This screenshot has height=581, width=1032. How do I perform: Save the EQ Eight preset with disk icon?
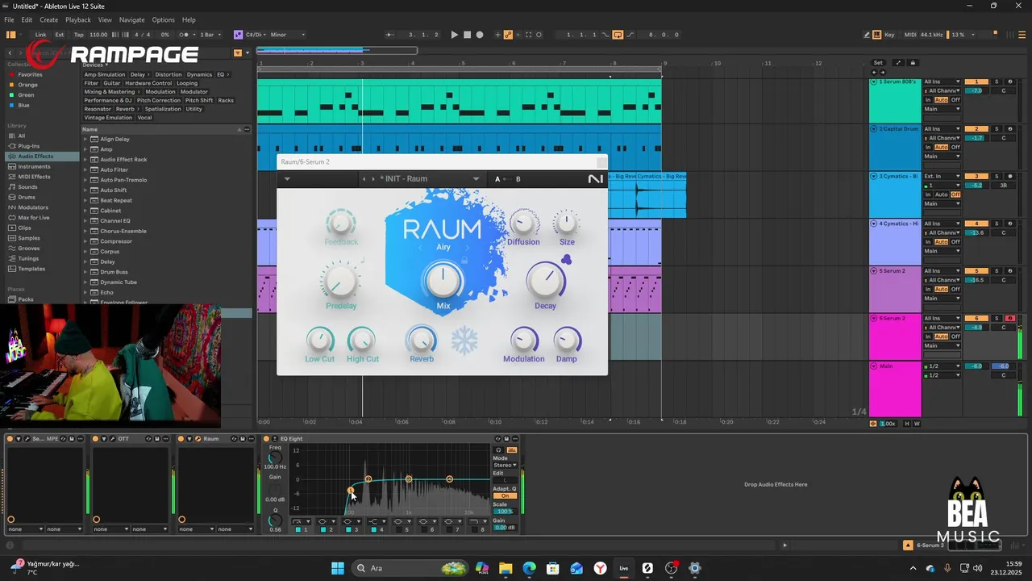pos(506,439)
